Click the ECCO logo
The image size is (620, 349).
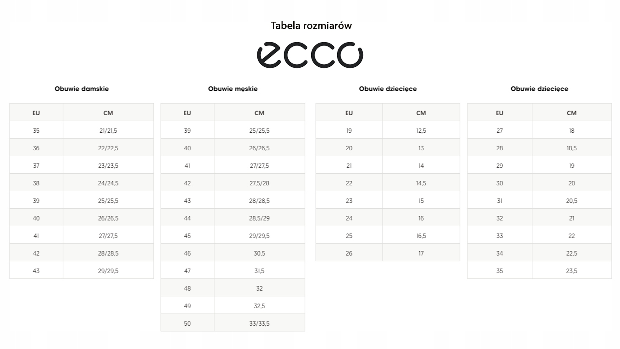[x=310, y=55]
